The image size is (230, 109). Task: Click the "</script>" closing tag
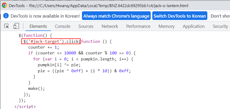click(25, 106)
